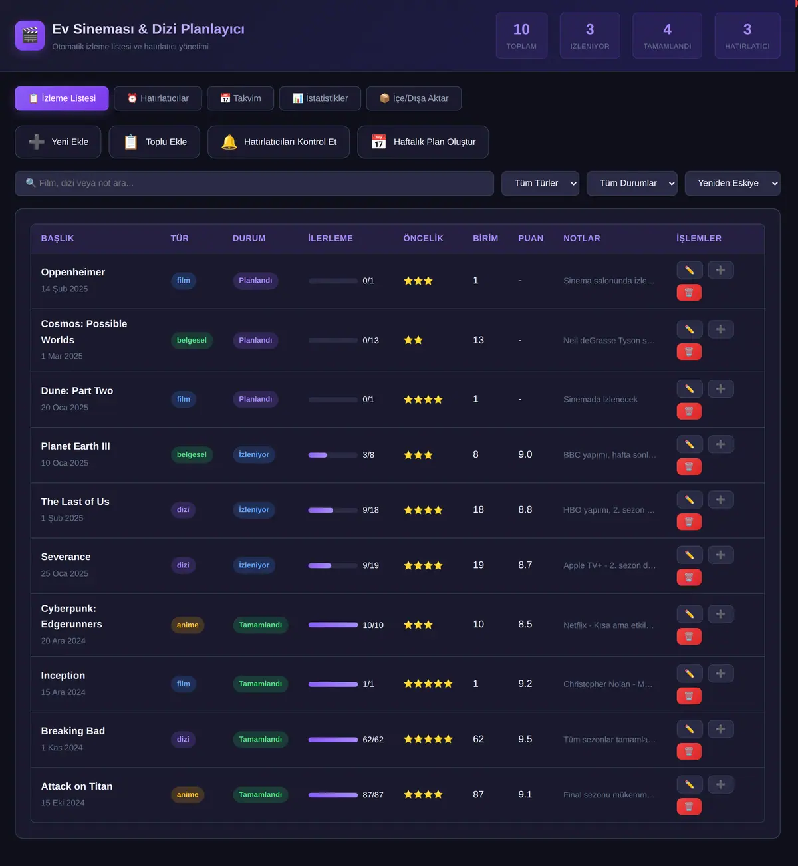Viewport: 798px width, 866px height.
Task: Open the Hatırlatıcılar tab
Action: [158, 98]
